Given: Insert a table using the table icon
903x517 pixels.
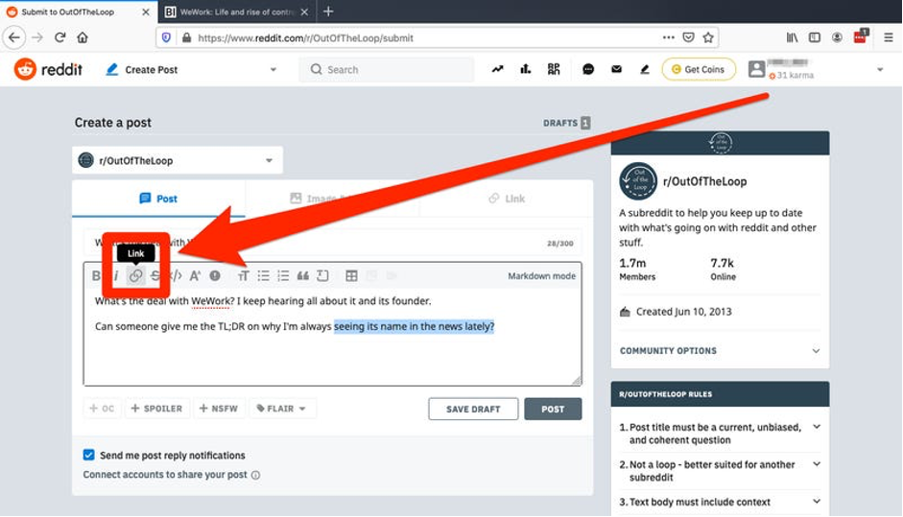Looking at the screenshot, I should click(351, 276).
